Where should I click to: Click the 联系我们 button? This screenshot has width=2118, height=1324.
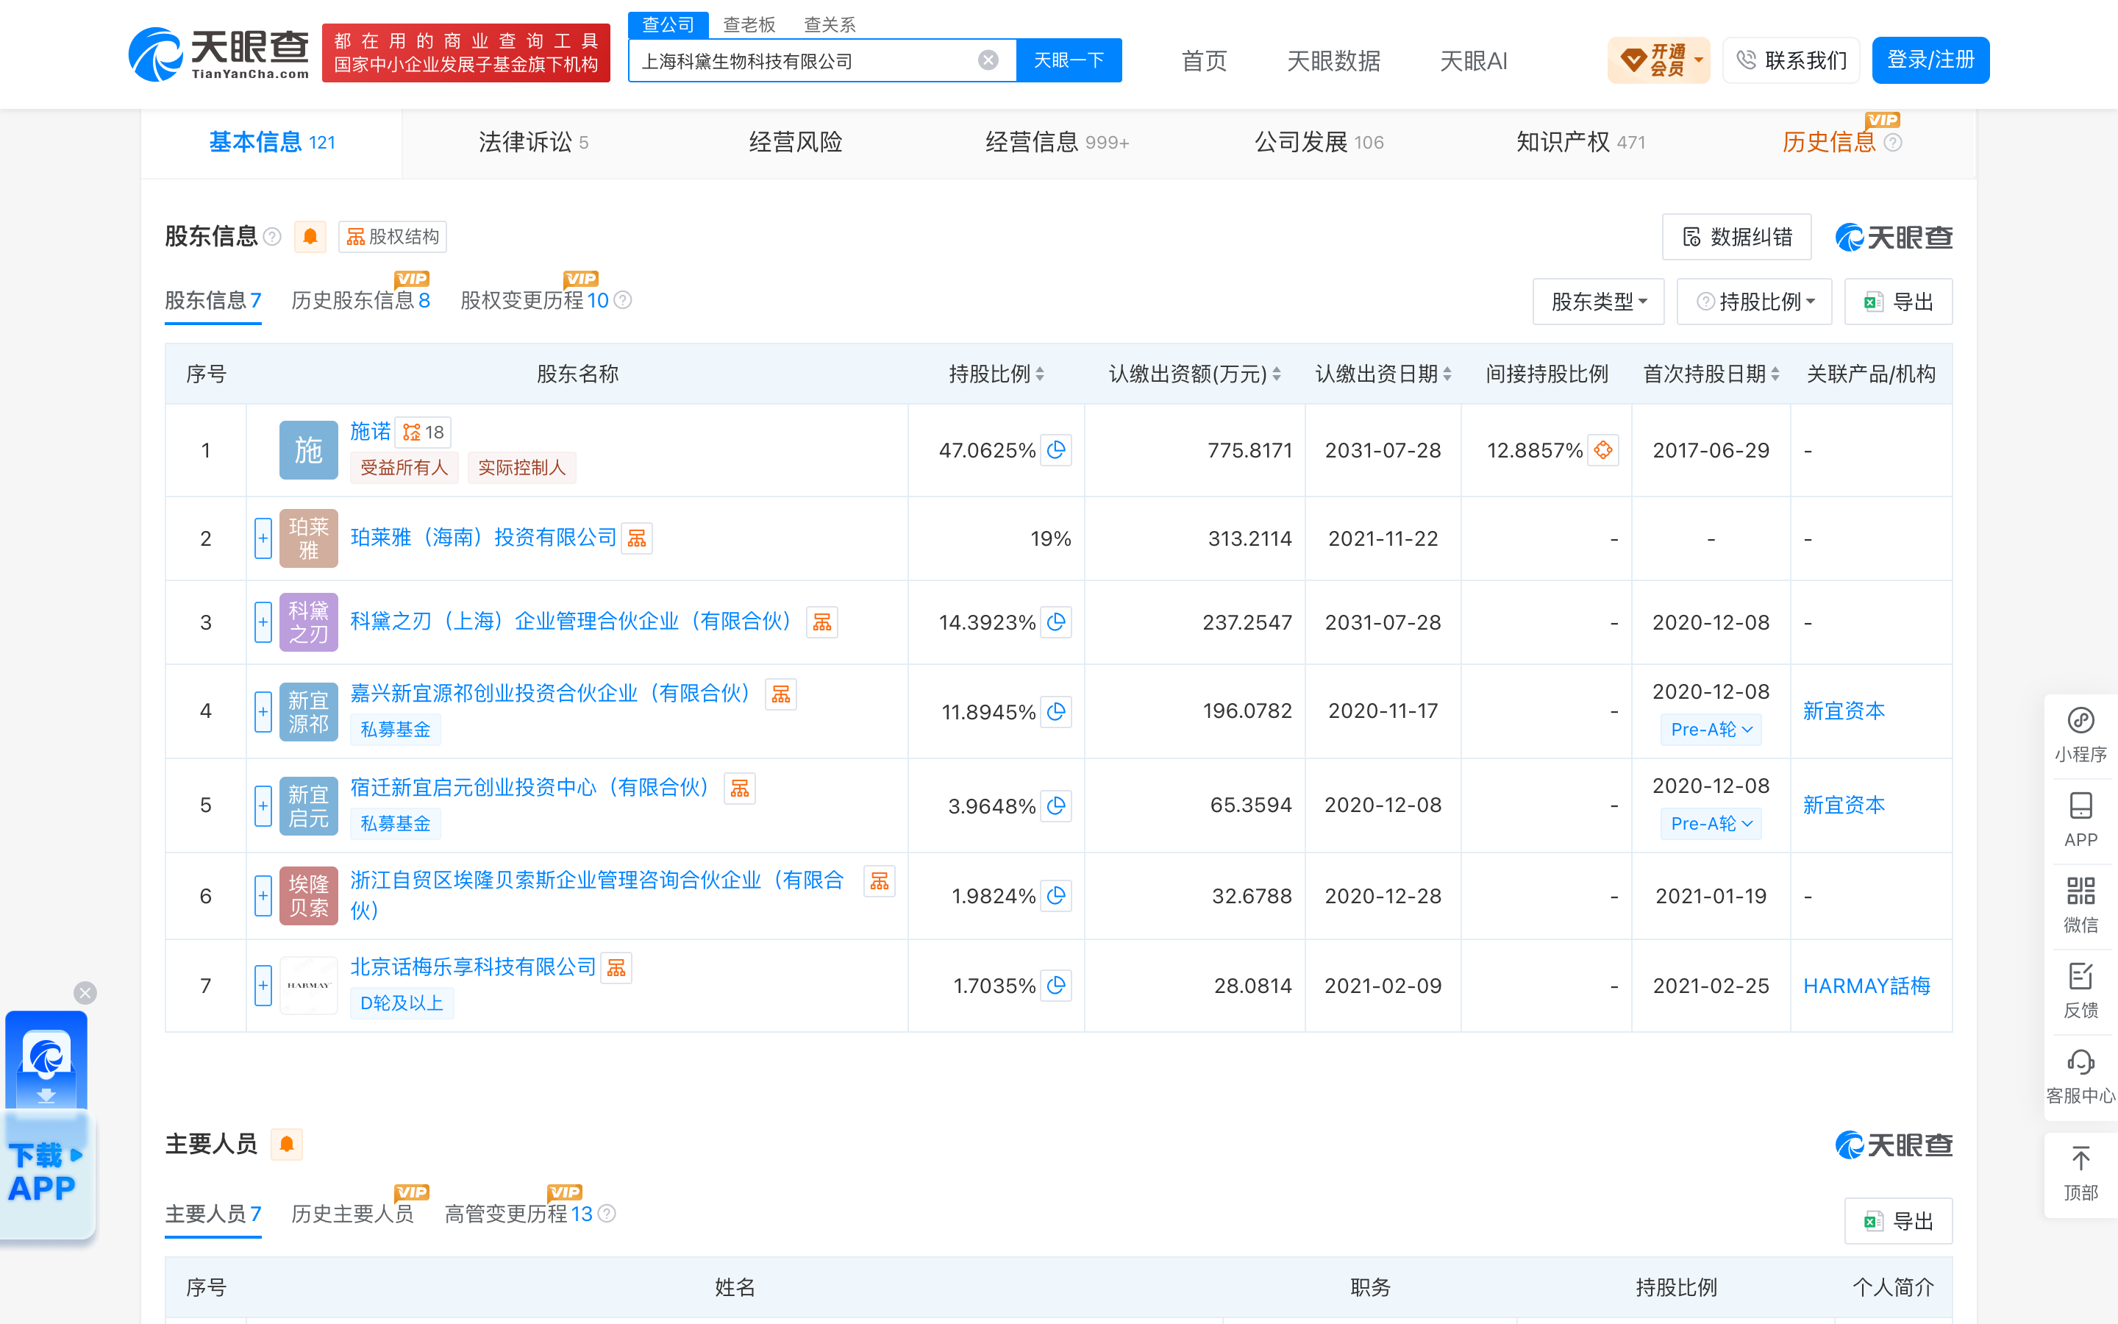(x=1791, y=60)
